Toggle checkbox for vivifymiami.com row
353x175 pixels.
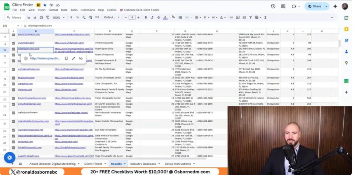coord(13,43)
